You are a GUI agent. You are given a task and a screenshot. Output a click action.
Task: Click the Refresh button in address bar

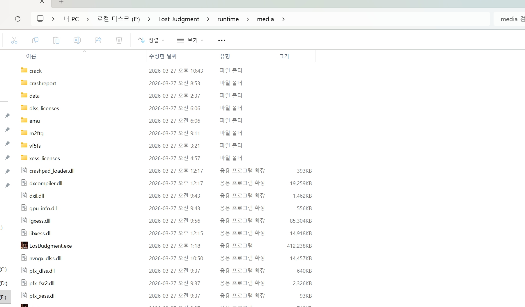coord(18,19)
